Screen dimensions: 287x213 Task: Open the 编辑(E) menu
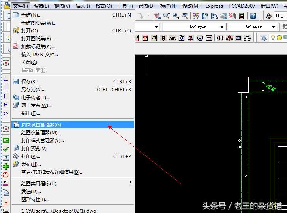coord(41,6)
